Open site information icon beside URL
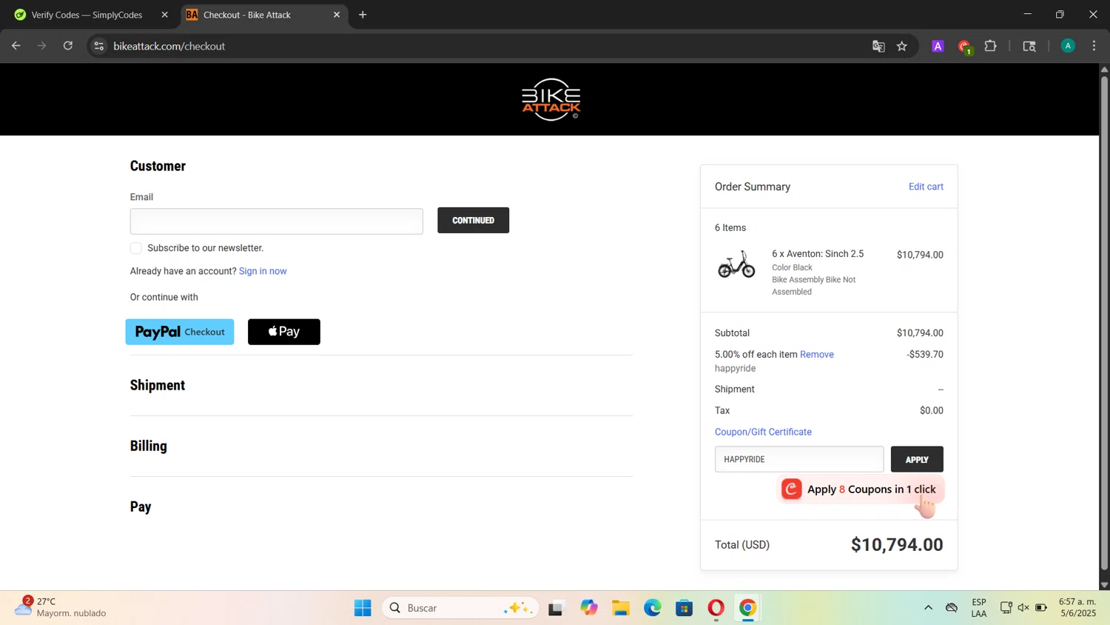1110x625 pixels. click(x=99, y=46)
